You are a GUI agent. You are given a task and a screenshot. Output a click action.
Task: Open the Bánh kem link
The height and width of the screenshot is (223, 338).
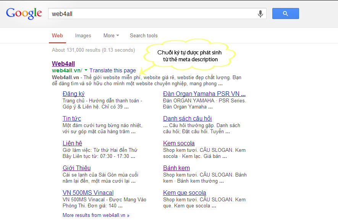[x=176, y=168]
